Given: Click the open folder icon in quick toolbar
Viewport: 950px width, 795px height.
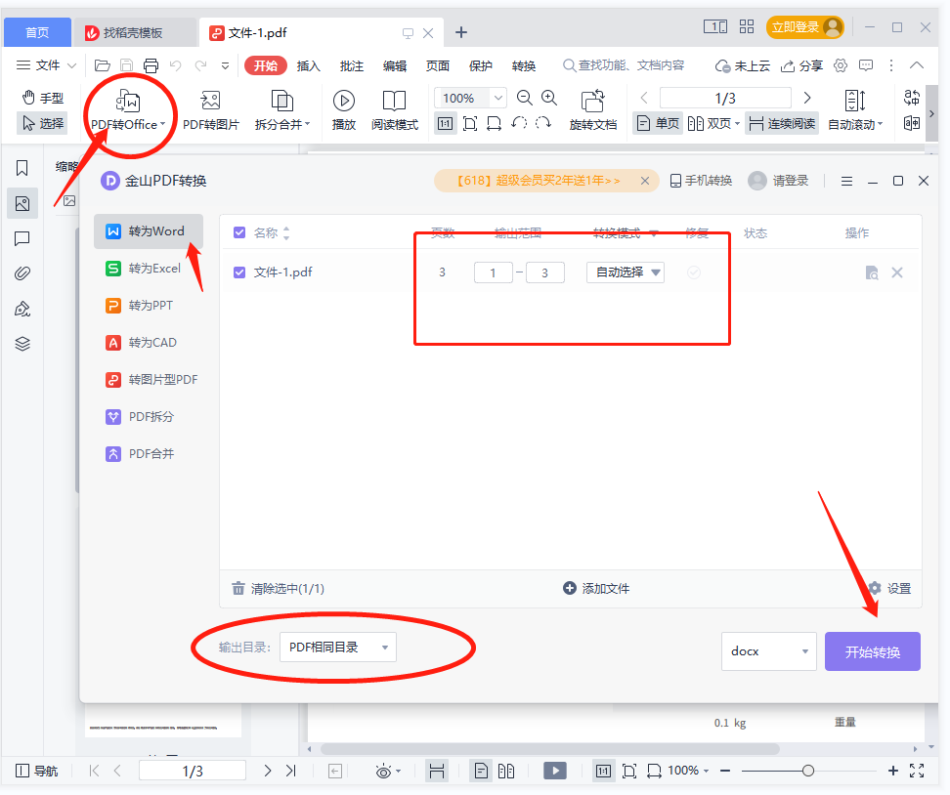Looking at the screenshot, I should coord(103,65).
